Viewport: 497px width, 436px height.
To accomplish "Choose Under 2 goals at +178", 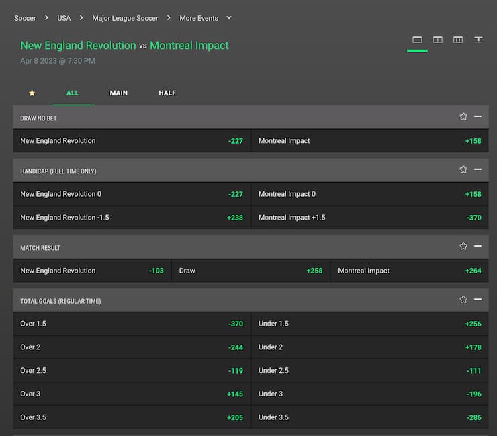I will (x=370, y=347).
